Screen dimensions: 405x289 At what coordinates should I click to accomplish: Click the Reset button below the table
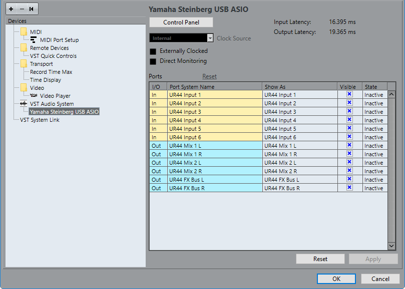pos(320,259)
